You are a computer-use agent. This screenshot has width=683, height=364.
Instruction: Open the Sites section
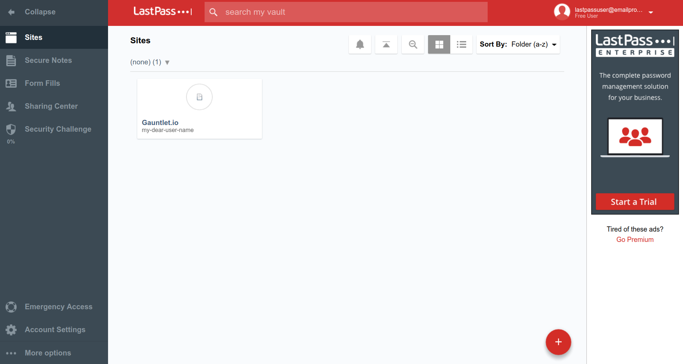click(54, 37)
